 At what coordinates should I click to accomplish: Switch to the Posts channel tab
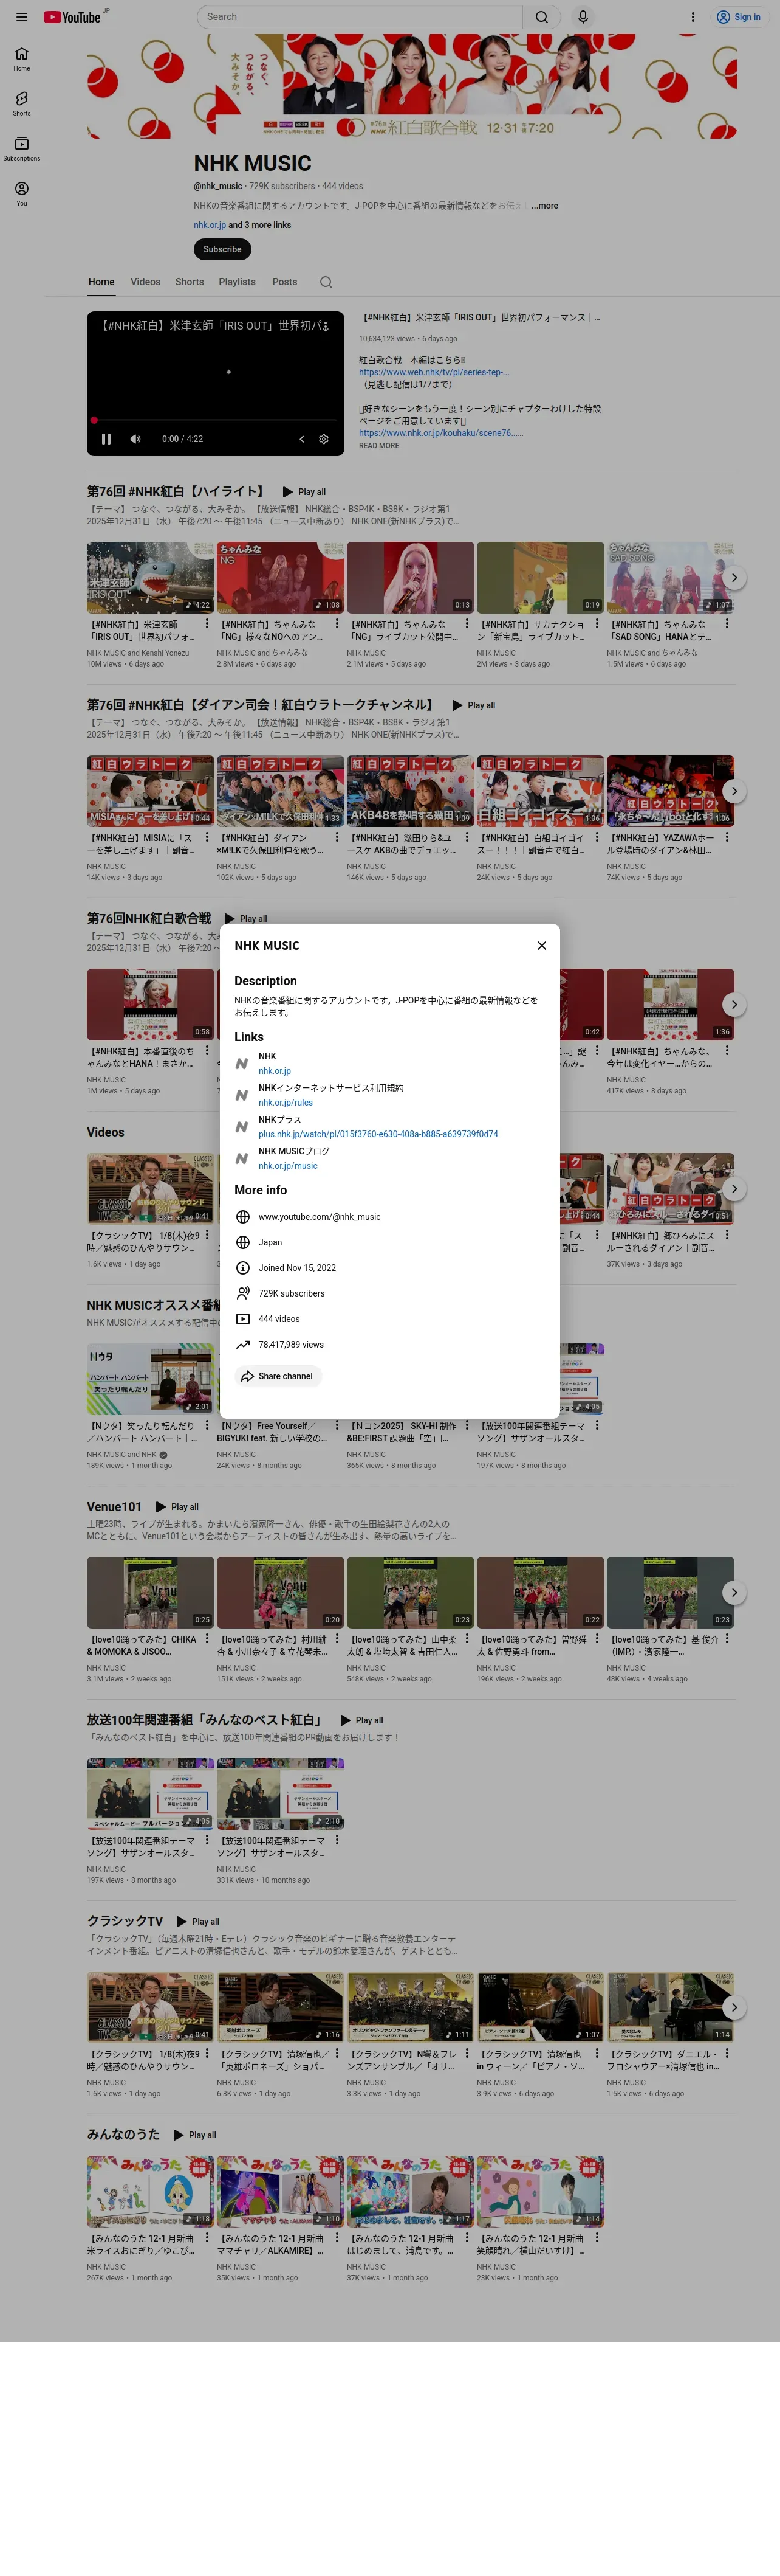coord(285,282)
